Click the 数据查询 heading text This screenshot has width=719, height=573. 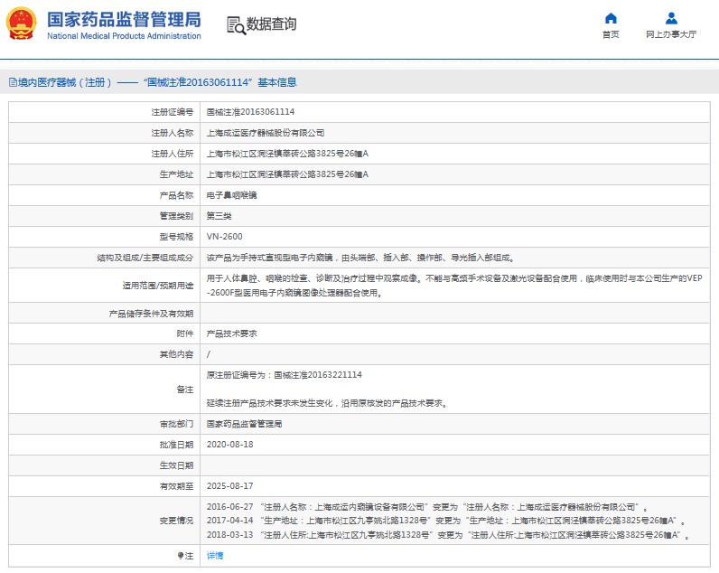pyautogui.click(x=271, y=24)
